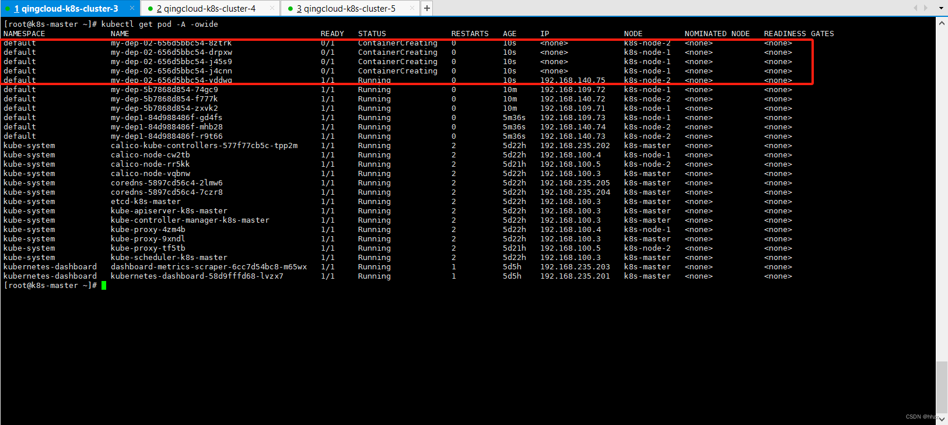This screenshot has height=425, width=948.
Task: Click pod name etcd-k8s-master
Action: pos(146,202)
